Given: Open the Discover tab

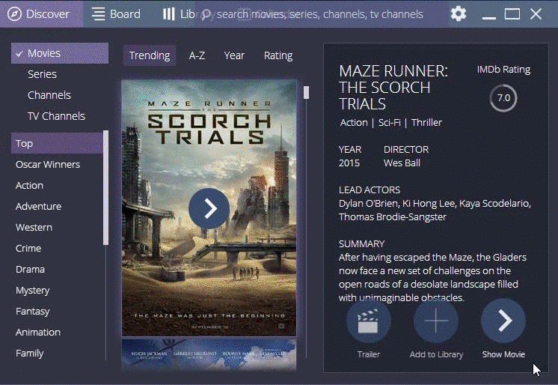Looking at the screenshot, I should pos(42,14).
